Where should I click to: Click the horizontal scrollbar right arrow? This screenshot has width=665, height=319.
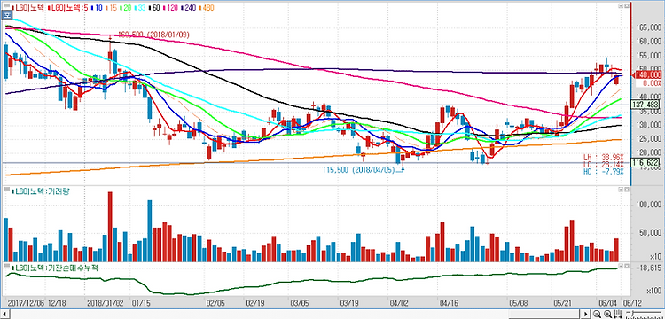(586, 314)
